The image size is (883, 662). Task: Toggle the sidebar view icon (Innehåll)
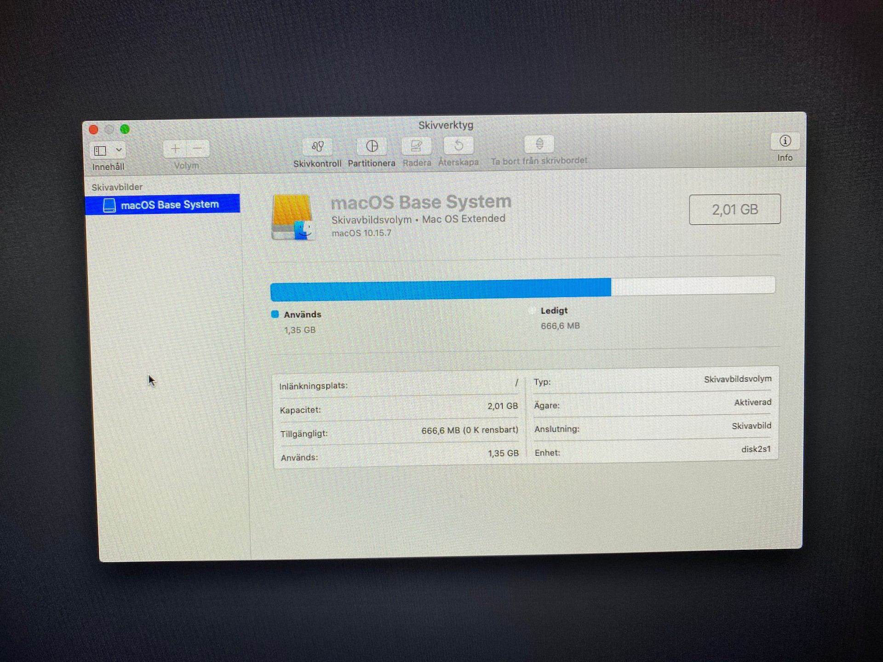[x=100, y=150]
